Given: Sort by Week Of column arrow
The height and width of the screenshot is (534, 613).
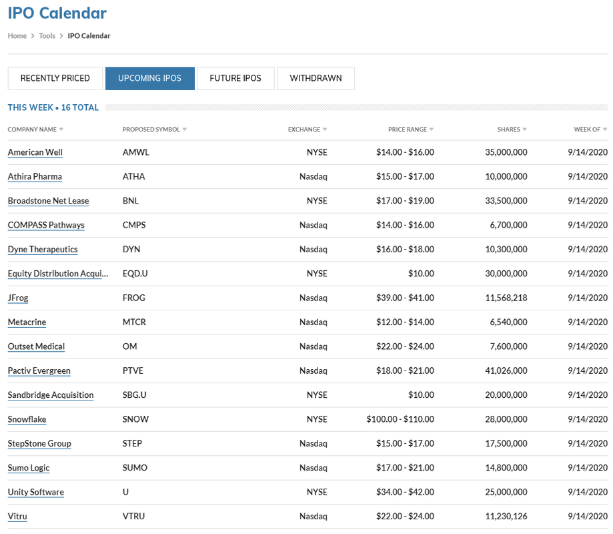Looking at the screenshot, I should [x=605, y=129].
